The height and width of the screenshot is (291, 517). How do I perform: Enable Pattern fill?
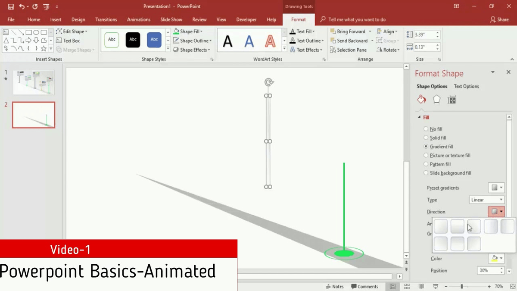tap(426, 164)
